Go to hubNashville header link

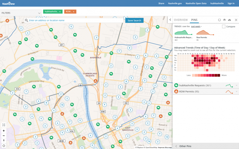click(217, 3)
